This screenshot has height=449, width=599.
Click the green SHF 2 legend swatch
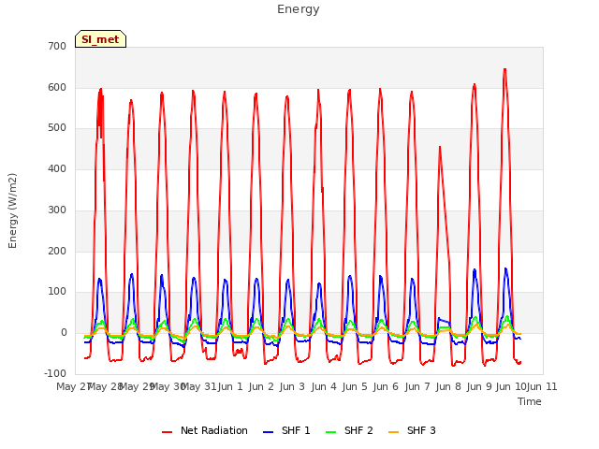(x=330, y=432)
